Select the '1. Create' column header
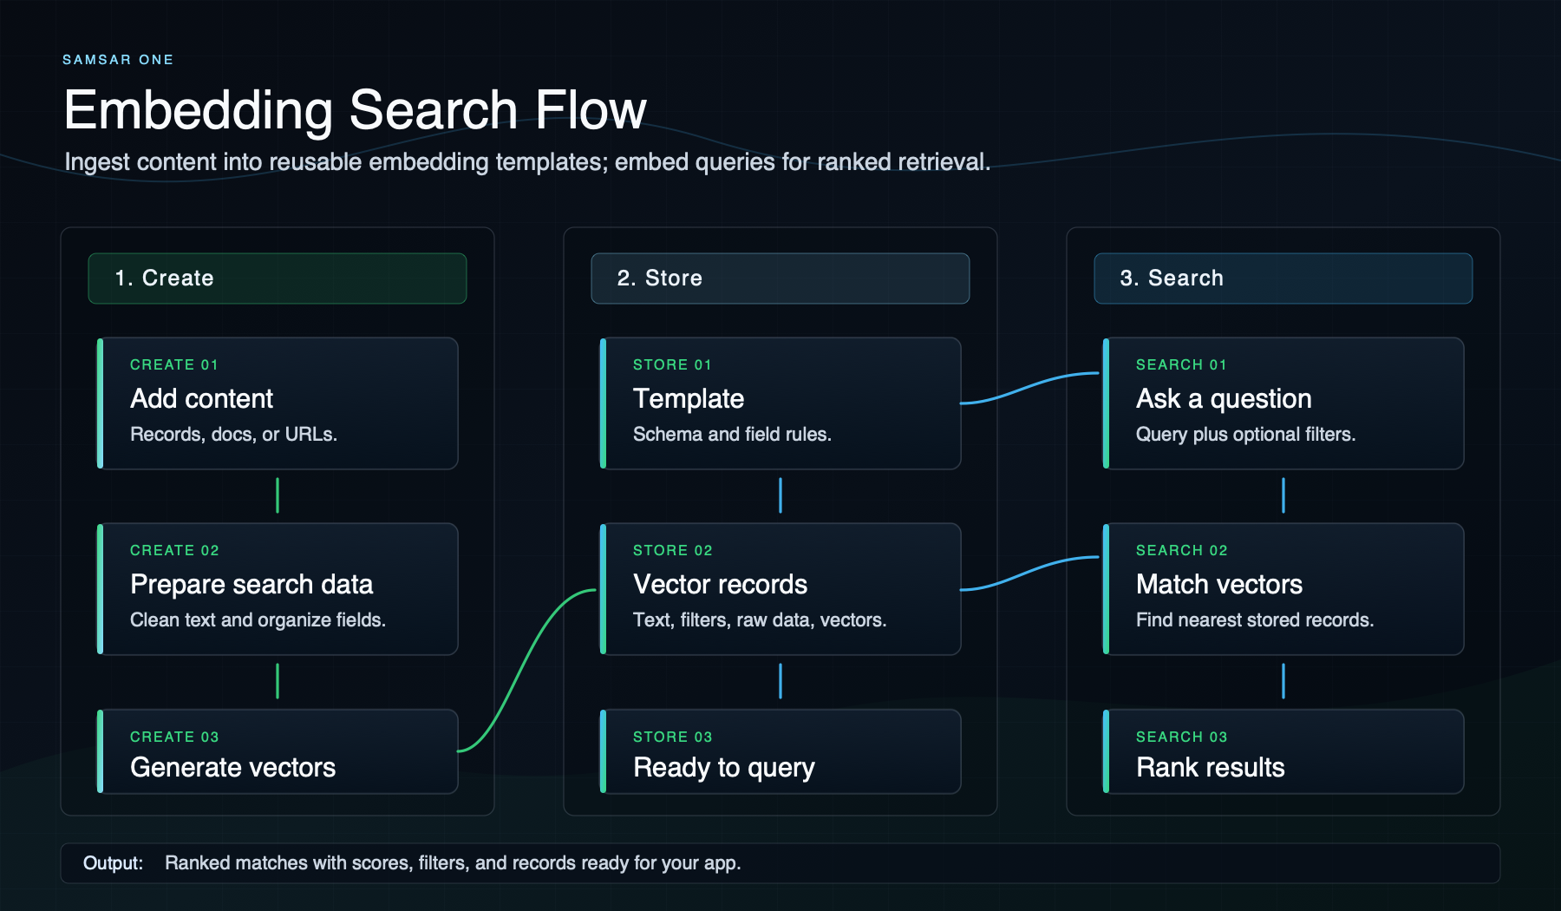The width and height of the screenshot is (1561, 911). [278, 279]
